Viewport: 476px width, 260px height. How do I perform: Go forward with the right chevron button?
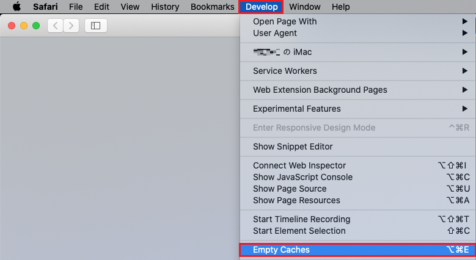coord(71,26)
